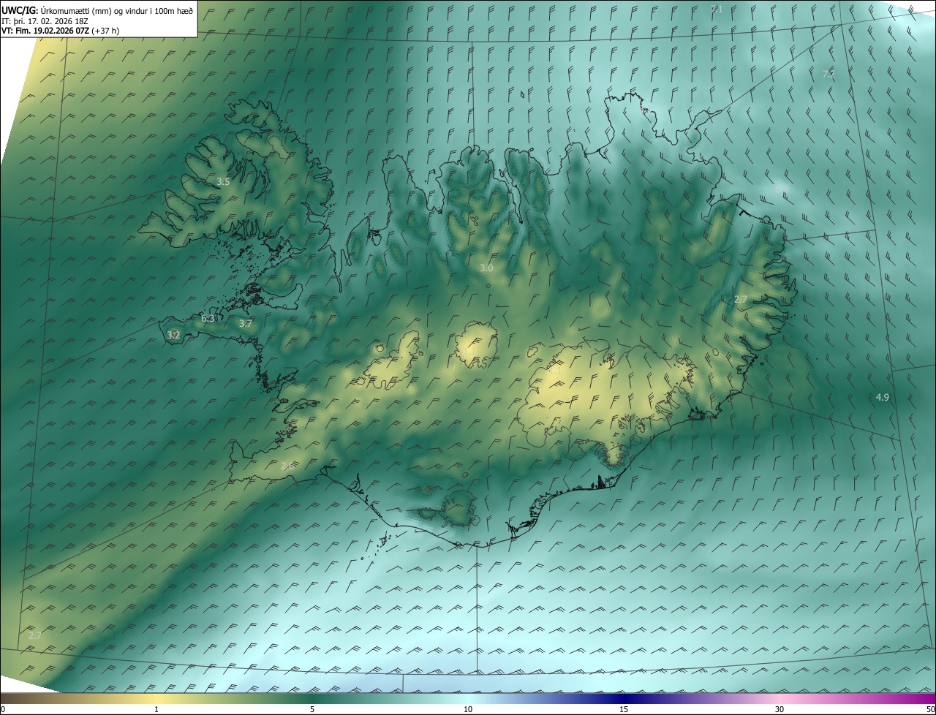Click the 4.9 value off the east coast

coord(883,397)
